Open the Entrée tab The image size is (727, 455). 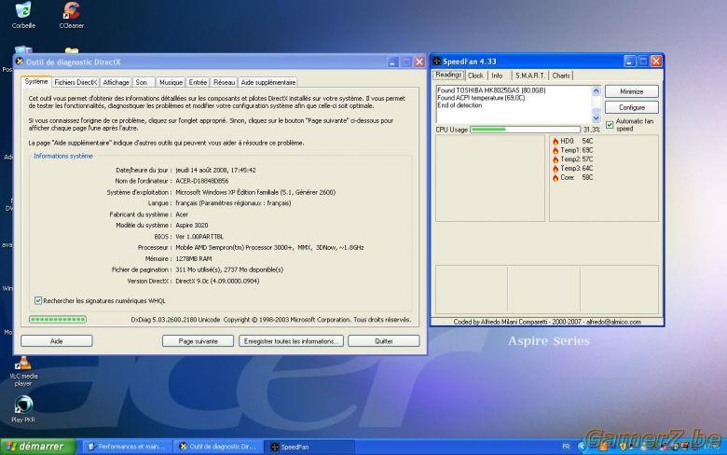click(198, 82)
